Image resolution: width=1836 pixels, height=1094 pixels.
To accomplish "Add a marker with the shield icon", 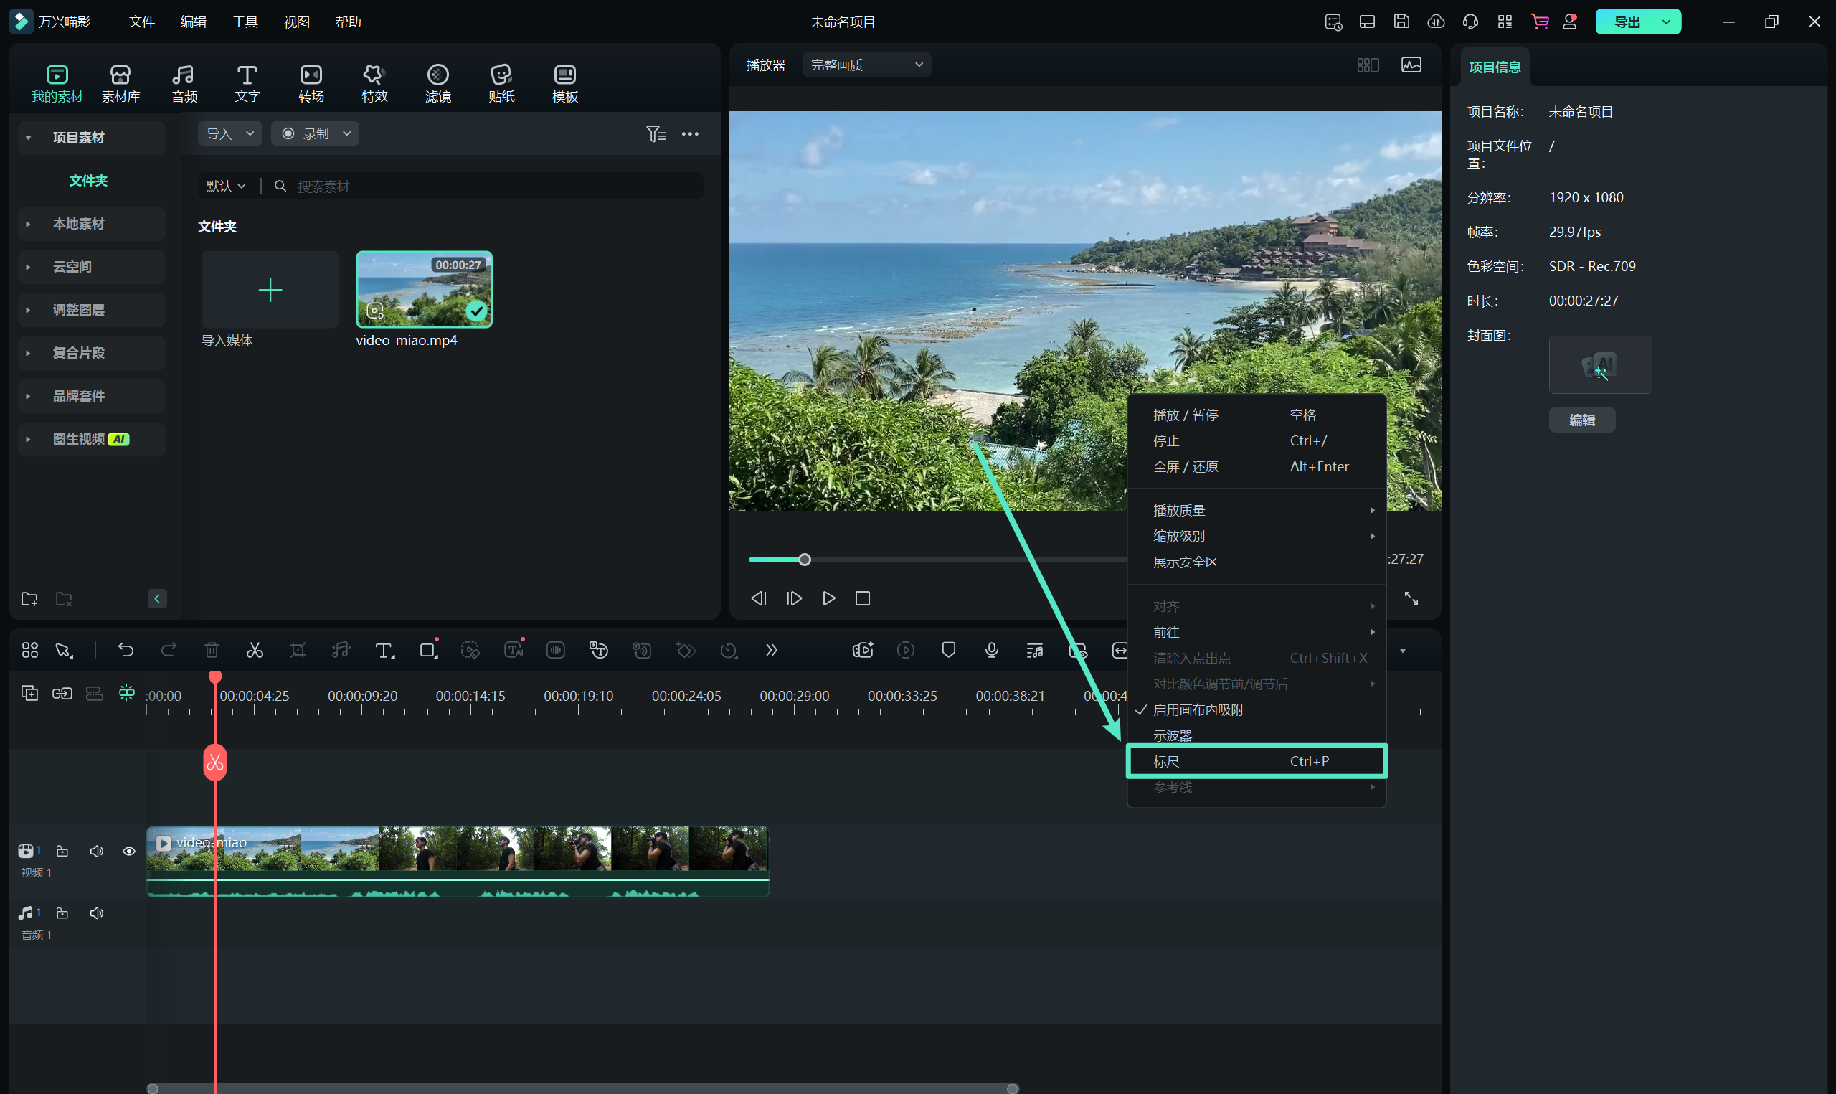I will [948, 650].
